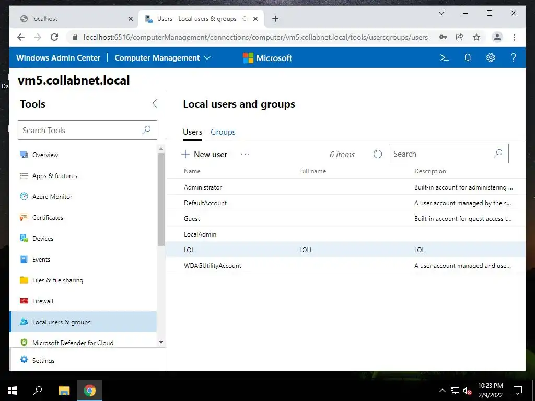
Task: Click Chrome icon in taskbar
Action: pyautogui.click(x=90, y=391)
